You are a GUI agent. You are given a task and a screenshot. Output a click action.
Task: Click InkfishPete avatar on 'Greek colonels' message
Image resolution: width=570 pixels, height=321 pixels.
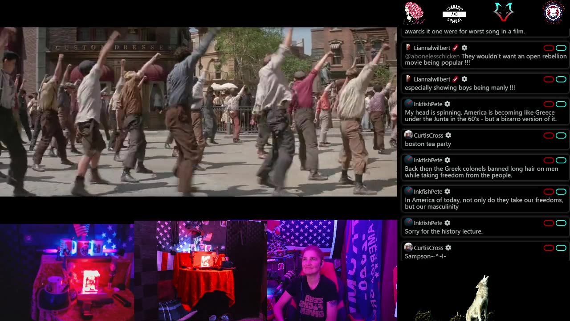click(408, 160)
